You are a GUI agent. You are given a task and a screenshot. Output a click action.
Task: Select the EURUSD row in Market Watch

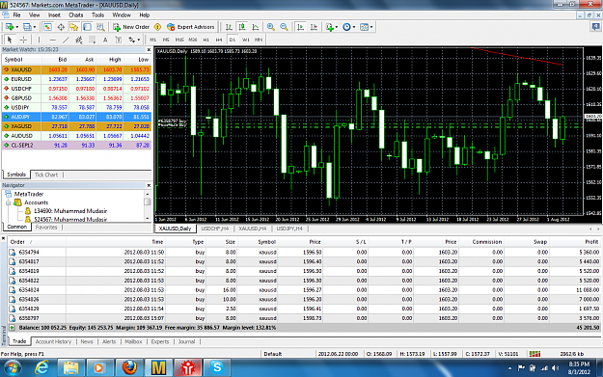[76, 79]
